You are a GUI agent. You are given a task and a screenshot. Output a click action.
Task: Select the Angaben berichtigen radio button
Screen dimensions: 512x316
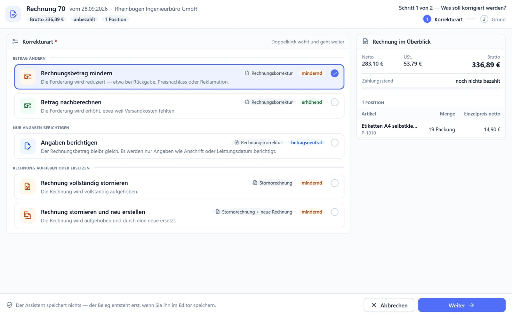(x=334, y=143)
